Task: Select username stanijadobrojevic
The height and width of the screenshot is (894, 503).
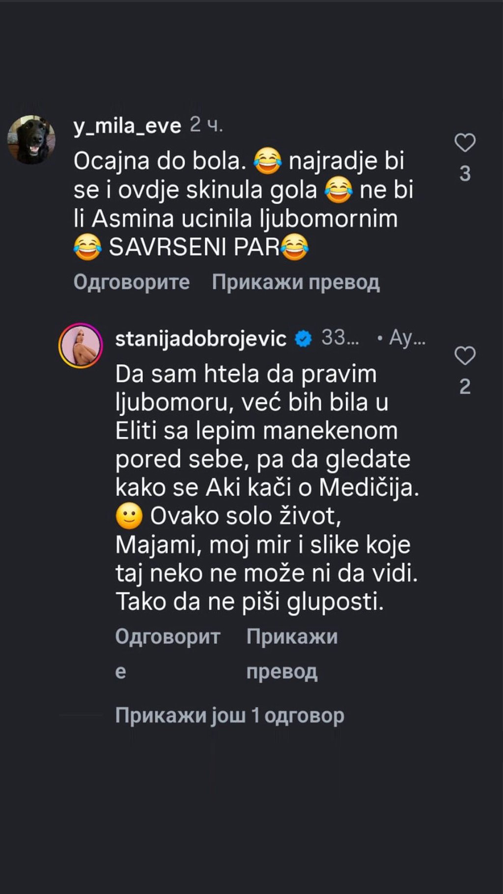Action: coord(201,337)
